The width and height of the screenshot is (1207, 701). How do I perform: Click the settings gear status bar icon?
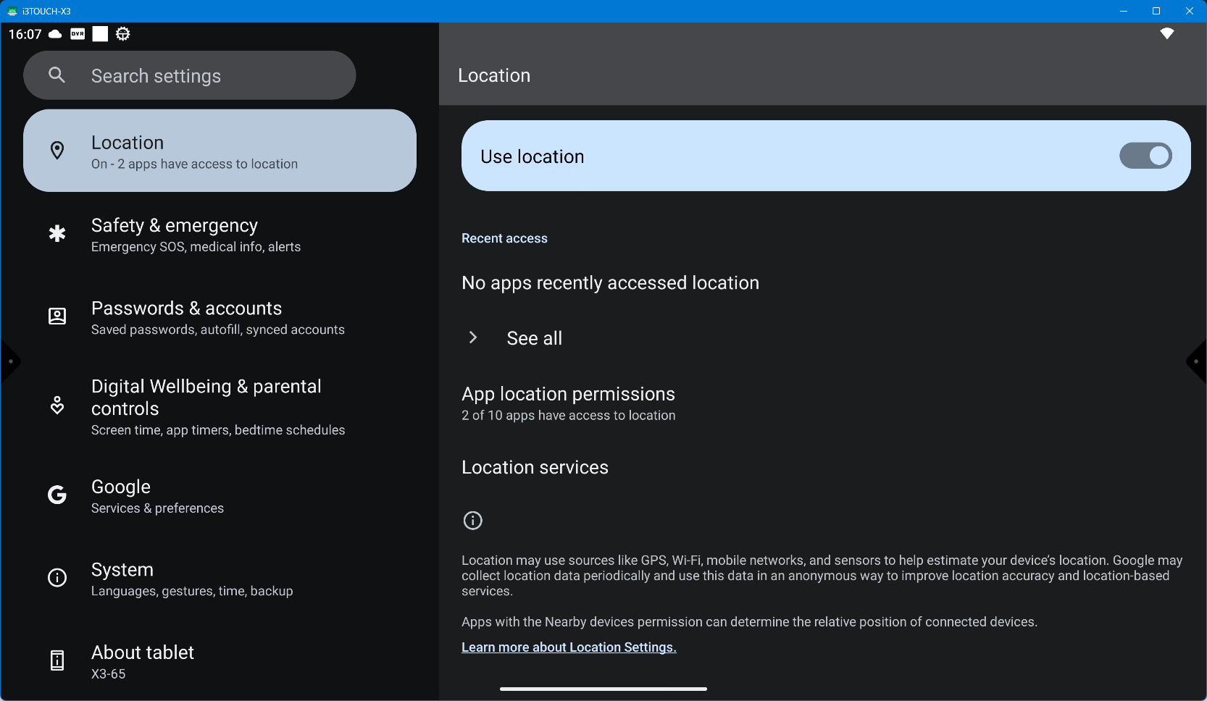123,34
